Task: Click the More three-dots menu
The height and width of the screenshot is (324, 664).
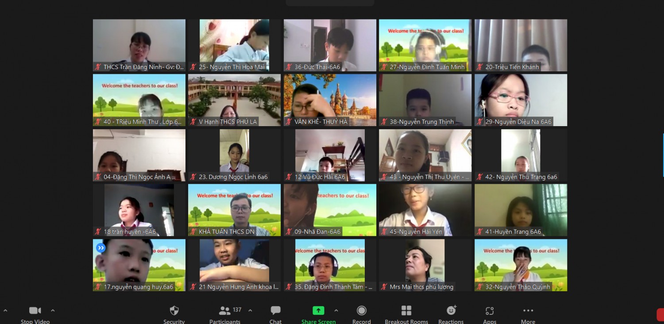Action: [x=528, y=311]
